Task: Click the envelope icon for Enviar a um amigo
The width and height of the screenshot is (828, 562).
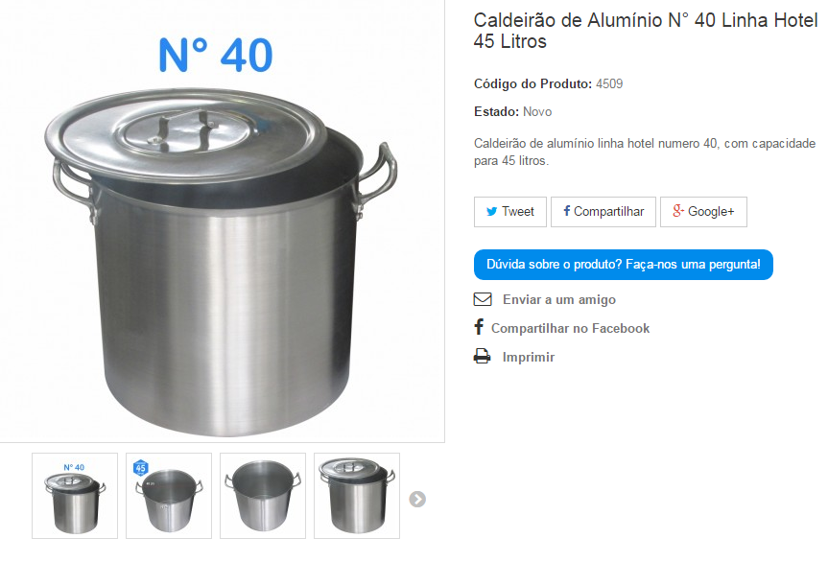Action: 482,299
